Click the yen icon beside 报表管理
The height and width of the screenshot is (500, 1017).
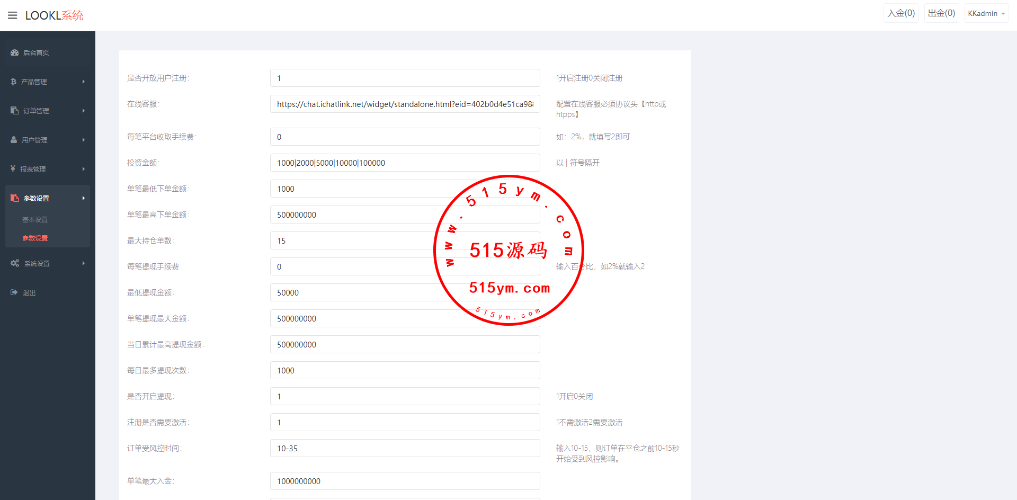point(13,169)
